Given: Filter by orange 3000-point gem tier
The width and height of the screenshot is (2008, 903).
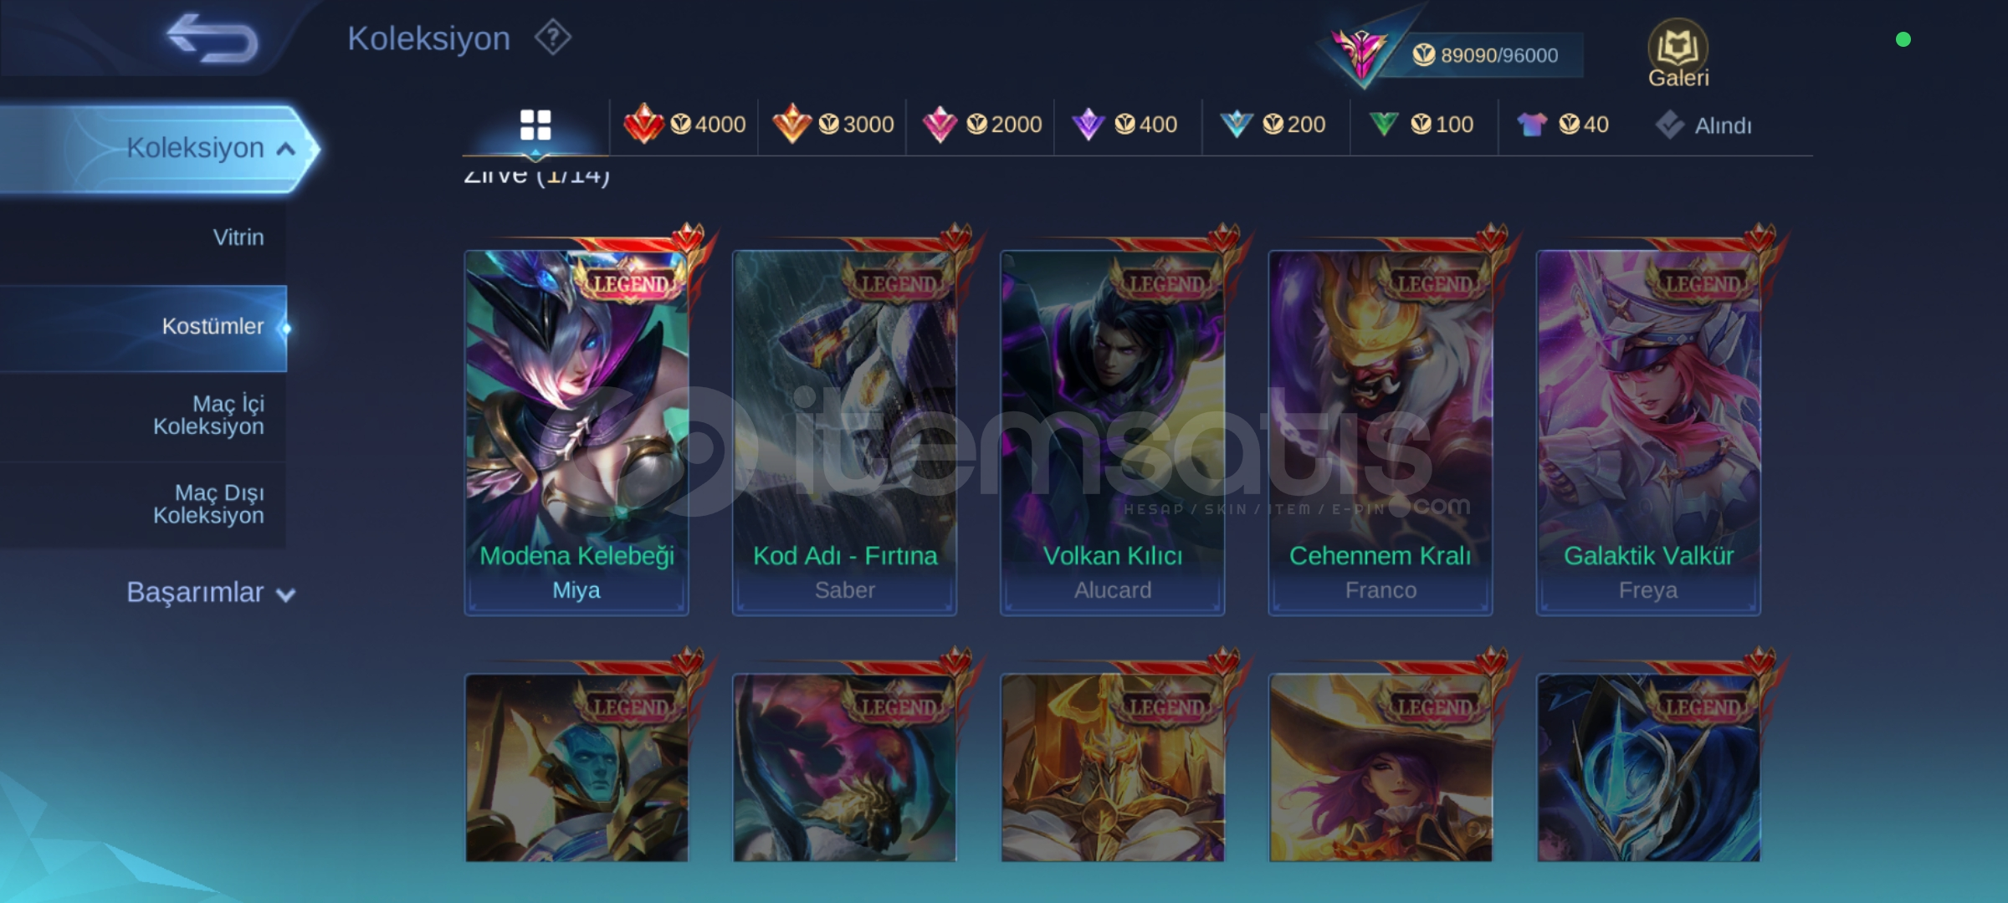Looking at the screenshot, I should (x=832, y=125).
